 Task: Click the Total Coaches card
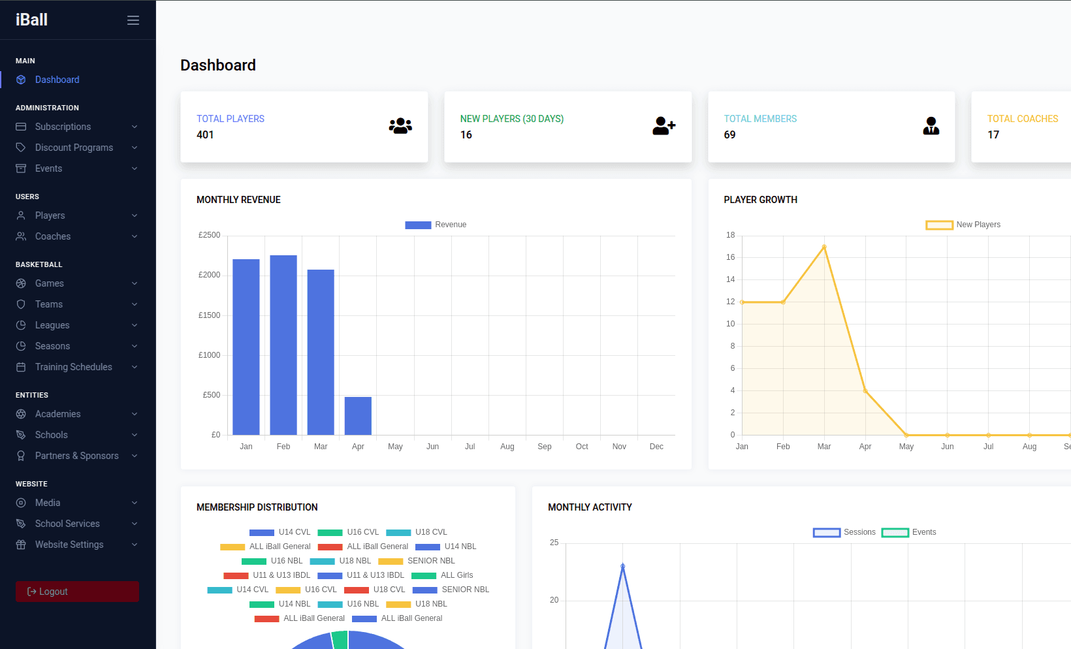[1021, 127]
